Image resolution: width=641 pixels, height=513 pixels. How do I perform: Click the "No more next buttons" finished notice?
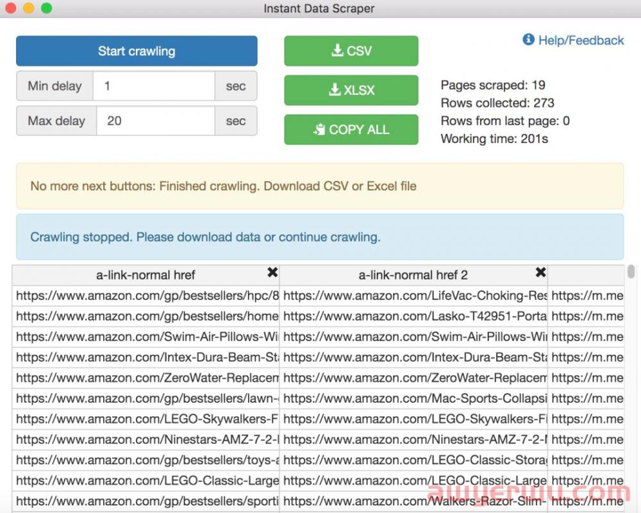[320, 186]
